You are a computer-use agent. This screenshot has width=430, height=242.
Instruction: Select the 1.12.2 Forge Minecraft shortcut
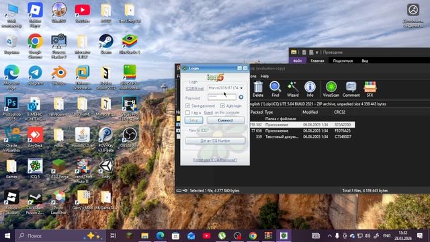pyautogui.click(x=58, y=169)
